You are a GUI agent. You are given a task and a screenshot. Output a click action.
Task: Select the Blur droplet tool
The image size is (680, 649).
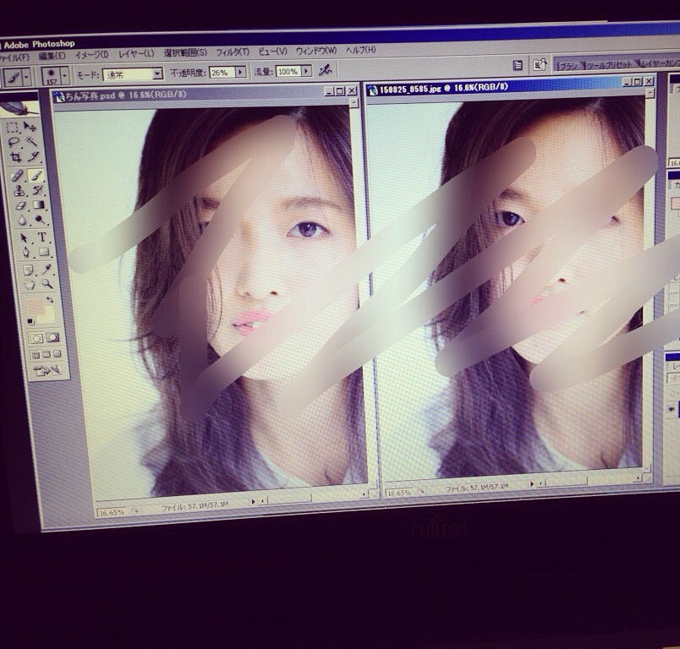(x=22, y=221)
